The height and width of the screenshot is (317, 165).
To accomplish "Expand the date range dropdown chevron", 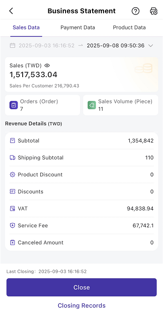I will pyautogui.click(x=151, y=46).
